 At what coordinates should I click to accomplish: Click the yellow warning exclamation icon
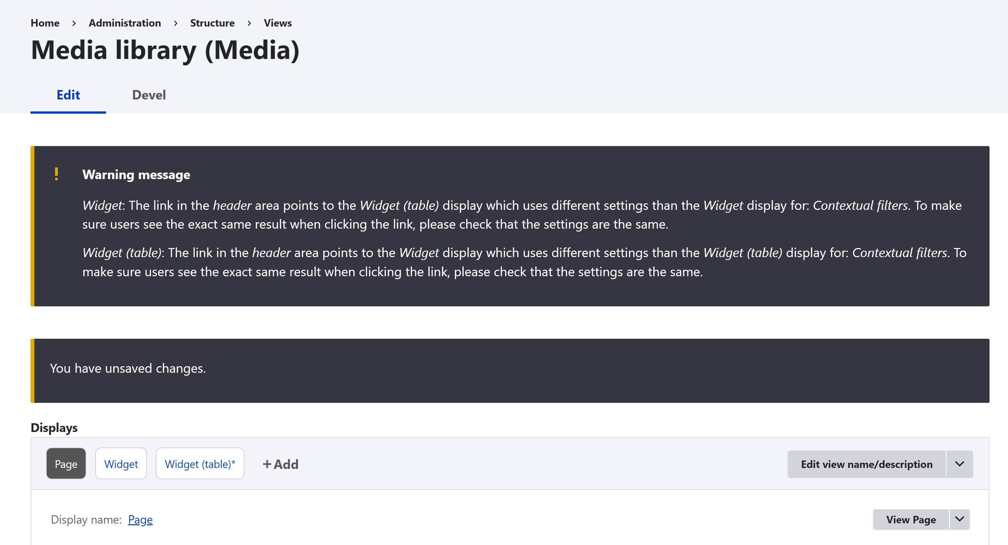pyautogui.click(x=56, y=174)
